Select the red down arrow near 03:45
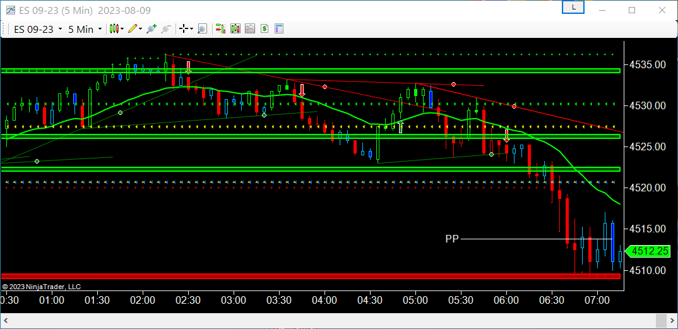 tap(302, 90)
